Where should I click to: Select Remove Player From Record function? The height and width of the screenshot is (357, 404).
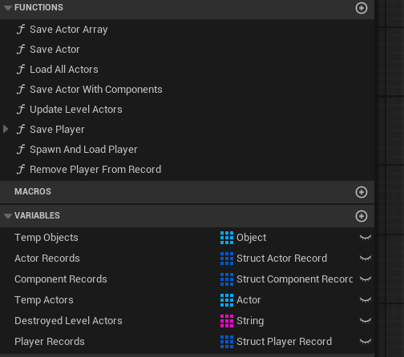[x=95, y=170]
